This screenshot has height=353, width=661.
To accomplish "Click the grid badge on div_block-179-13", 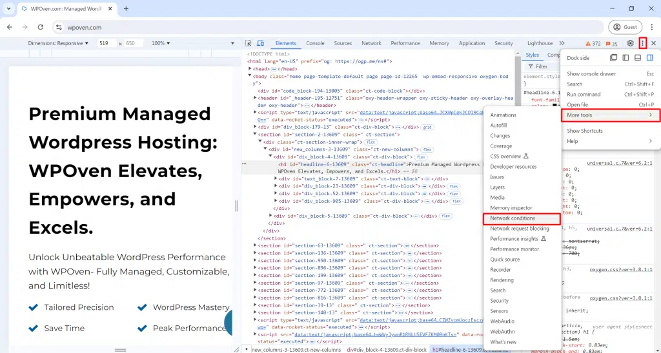I will 427,127.
